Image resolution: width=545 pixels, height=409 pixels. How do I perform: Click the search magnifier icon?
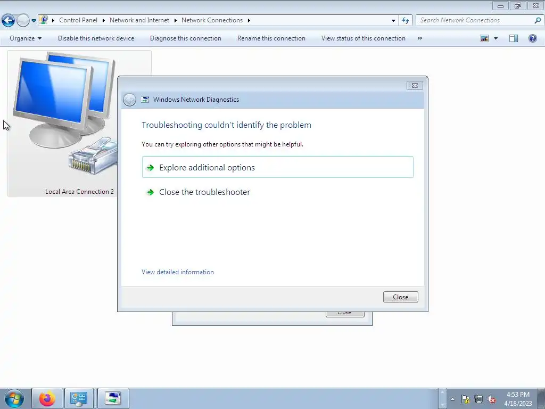pos(538,20)
